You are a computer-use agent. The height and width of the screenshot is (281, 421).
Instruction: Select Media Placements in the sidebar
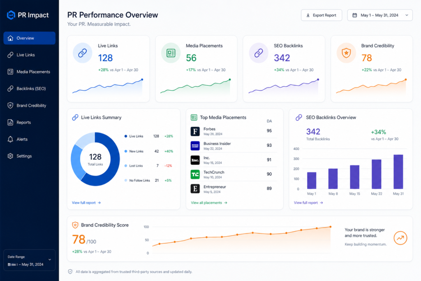(30, 72)
